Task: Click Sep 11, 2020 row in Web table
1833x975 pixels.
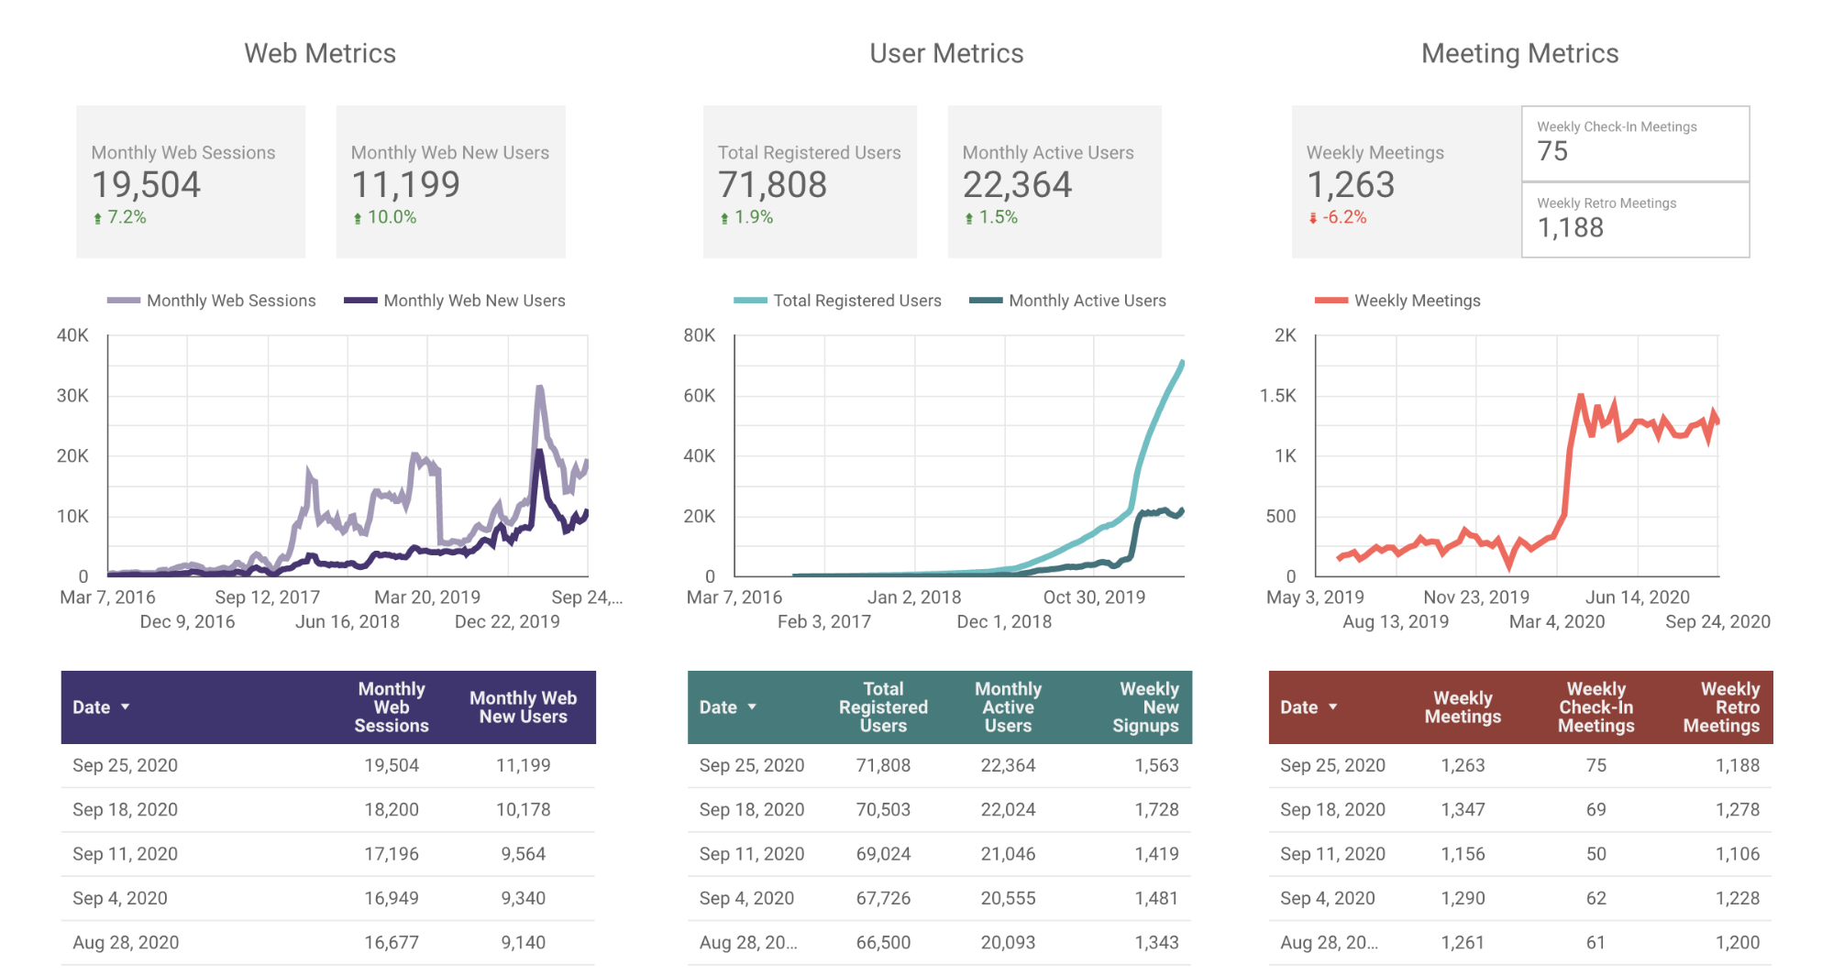Action: [328, 854]
